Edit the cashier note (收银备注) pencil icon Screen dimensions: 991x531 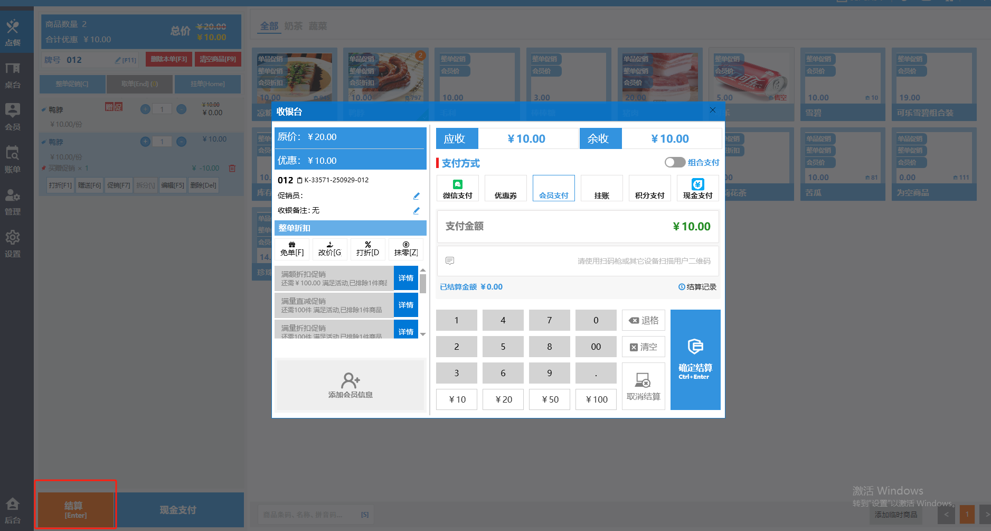[x=416, y=211]
